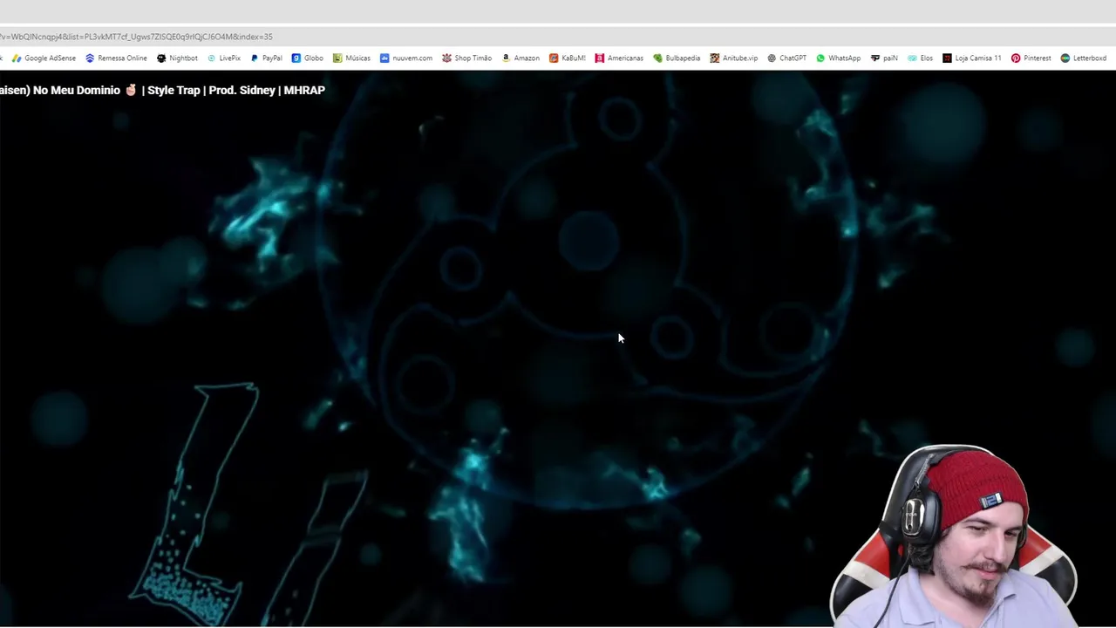The image size is (1116, 628).
Task: Open the Loja Camisa 11 bookmark
Action: pyautogui.click(x=971, y=58)
